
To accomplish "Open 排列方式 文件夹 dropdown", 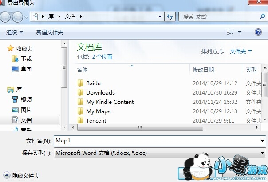I will [240, 51].
